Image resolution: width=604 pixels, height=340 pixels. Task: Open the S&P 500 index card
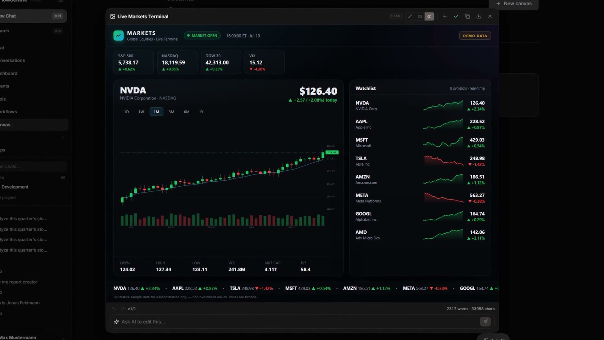tap(133, 62)
